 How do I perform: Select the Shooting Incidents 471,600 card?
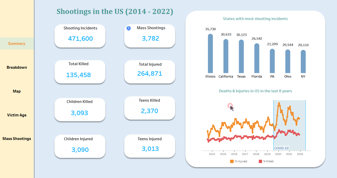tap(80, 36)
